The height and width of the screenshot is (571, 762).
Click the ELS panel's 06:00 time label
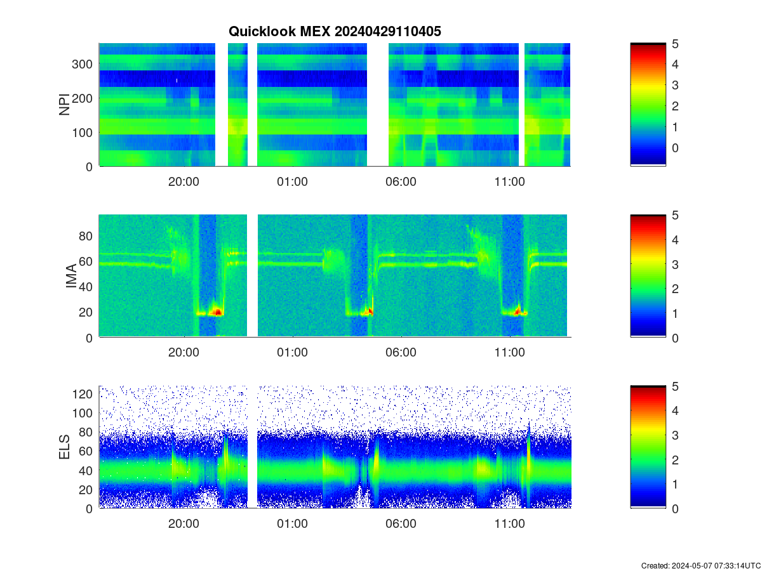coord(401,524)
